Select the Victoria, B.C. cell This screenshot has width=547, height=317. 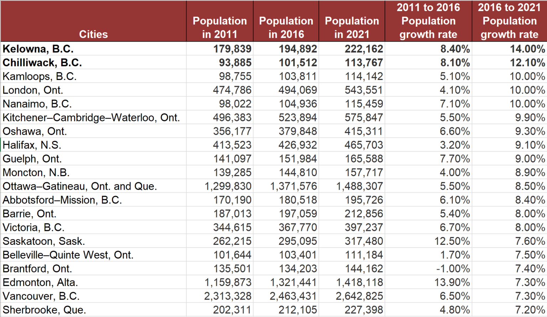coord(93,227)
